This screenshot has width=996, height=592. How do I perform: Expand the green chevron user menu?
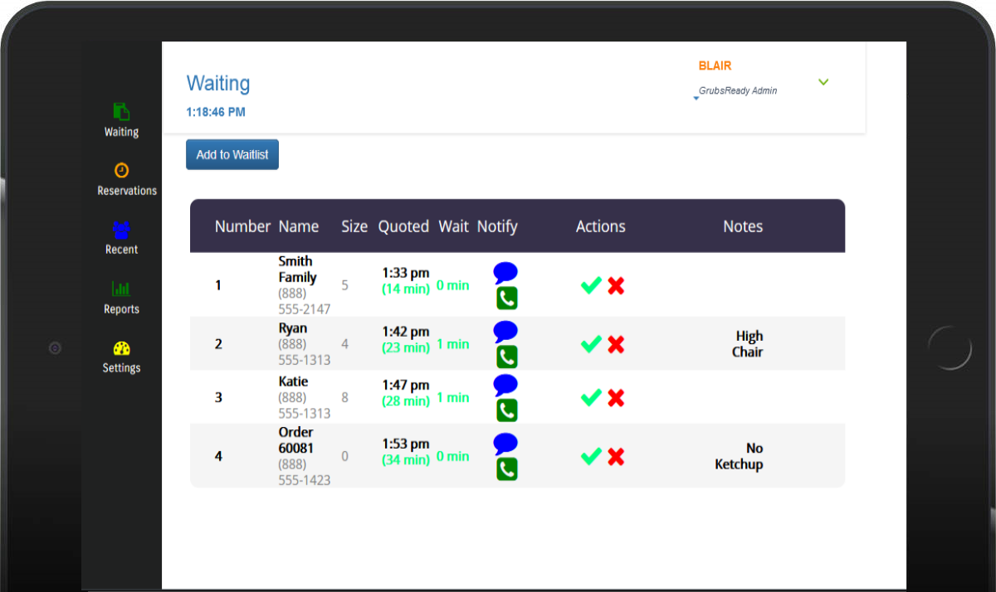823,82
